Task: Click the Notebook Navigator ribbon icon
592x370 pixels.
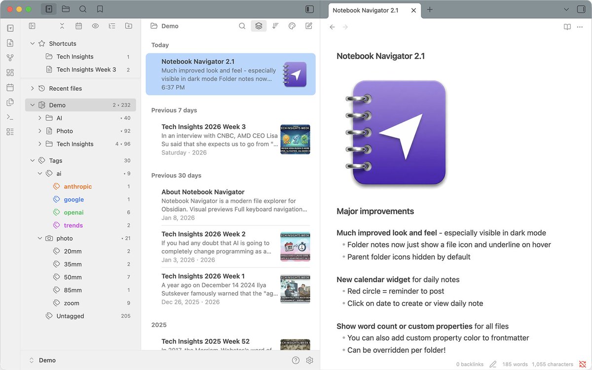Action: click(x=10, y=28)
